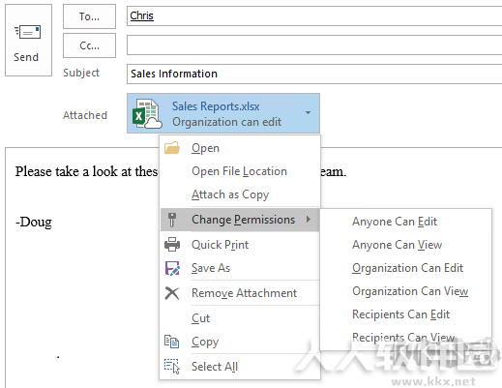Image resolution: width=502 pixels, height=388 pixels.
Task: Click the Subject label
Action: pyautogui.click(x=81, y=73)
